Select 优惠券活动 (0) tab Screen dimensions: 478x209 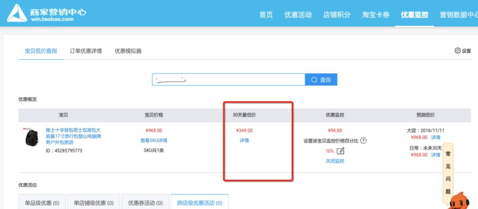click(x=145, y=203)
